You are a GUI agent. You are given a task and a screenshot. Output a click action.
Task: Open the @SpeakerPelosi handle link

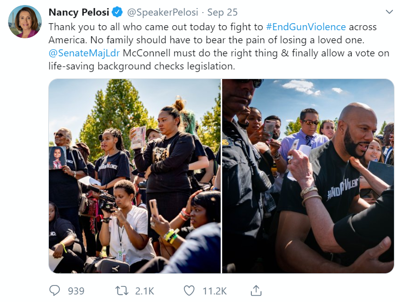pyautogui.click(x=162, y=12)
